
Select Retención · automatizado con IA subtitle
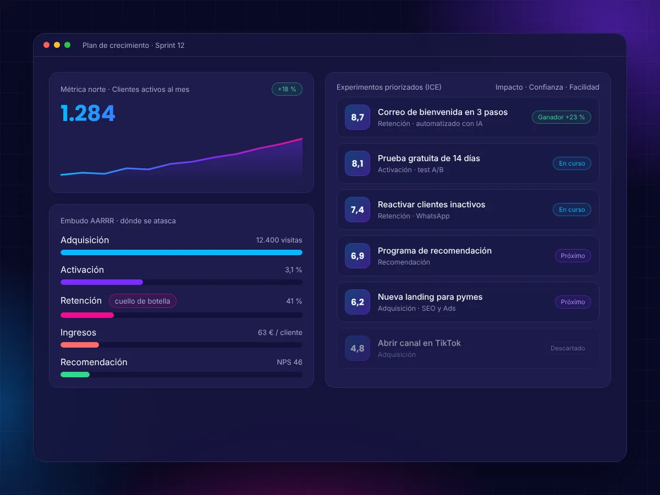[x=430, y=124]
